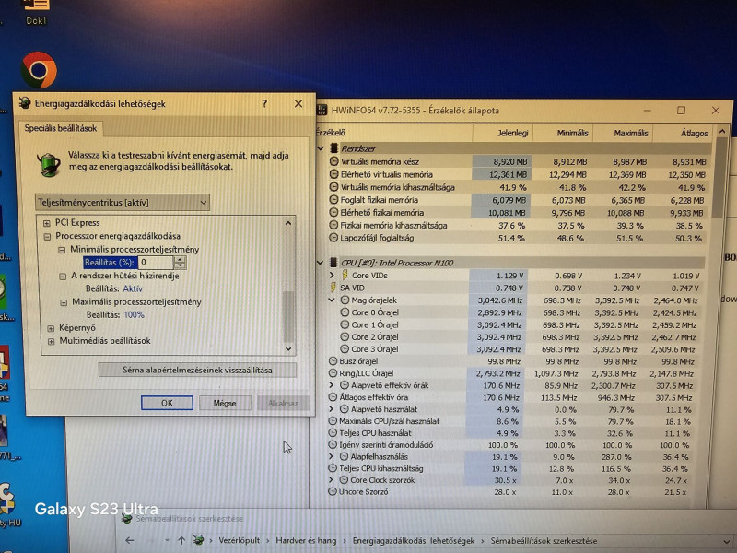This screenshot has height=553, width=737.
Task: Click the Beállítás (%) spinner arrows
Action: (x=180, y=263)
